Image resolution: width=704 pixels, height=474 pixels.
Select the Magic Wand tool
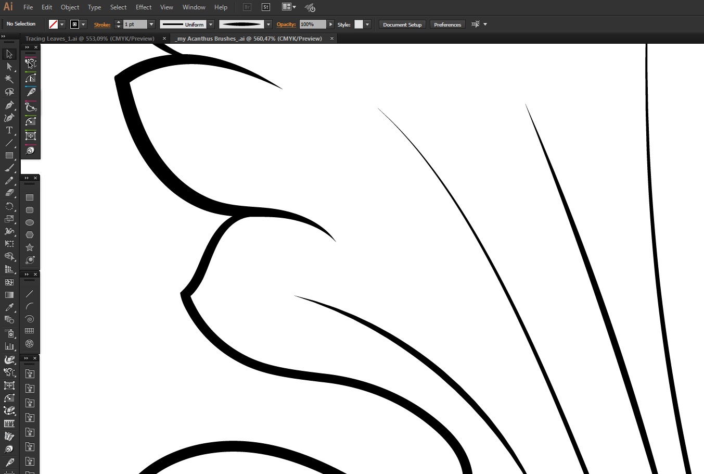point(9,79)
